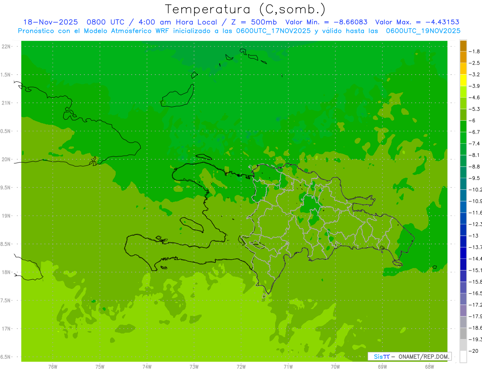Click the "20N" latitude label
482x372 pixels.
click(6, 159)
